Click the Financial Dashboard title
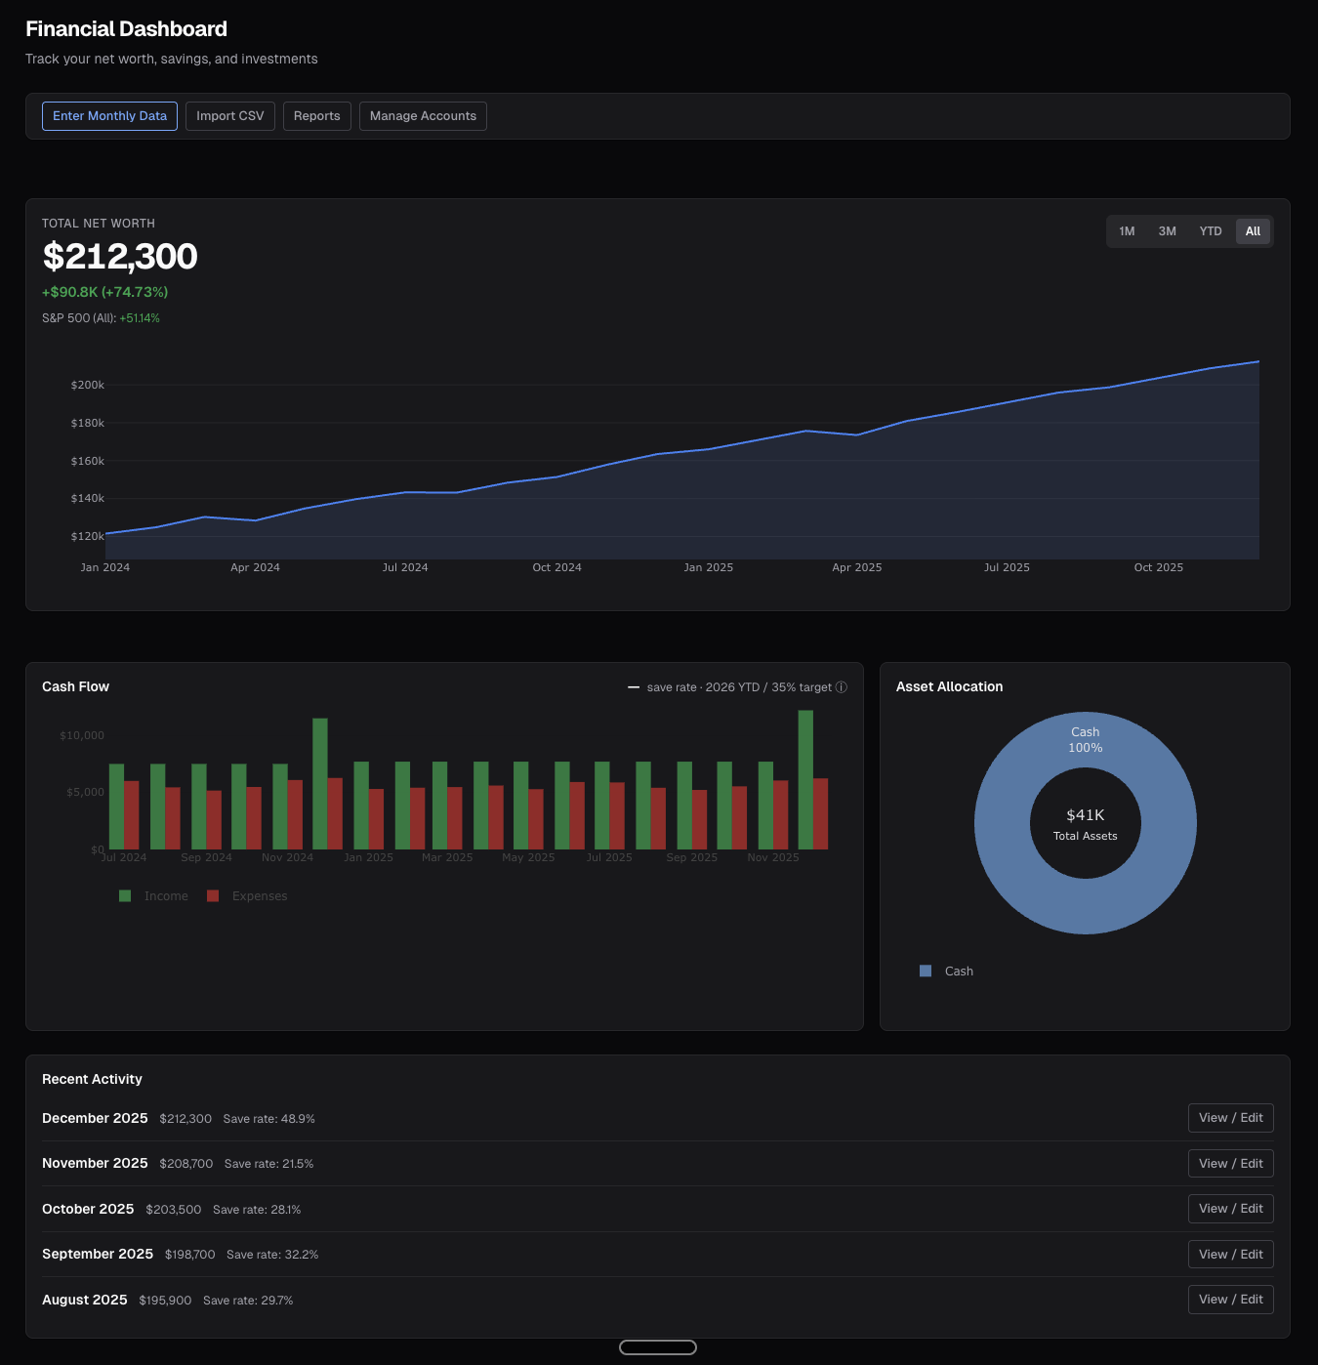1318x1365 pixels. click(x=126, y=29)
